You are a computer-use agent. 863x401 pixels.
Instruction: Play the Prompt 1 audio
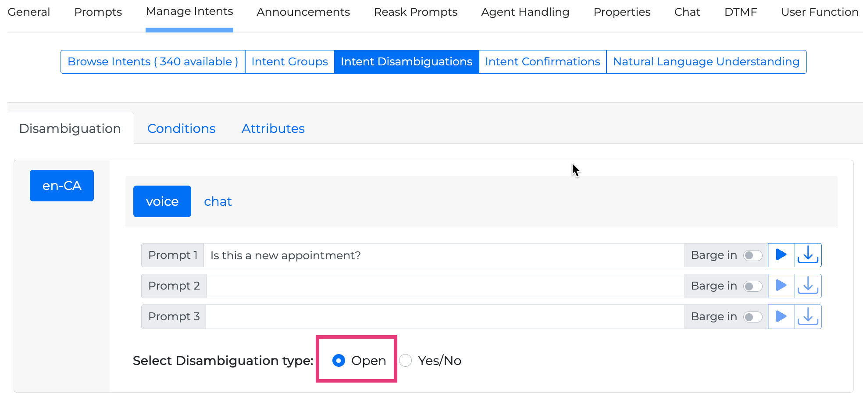[781, 255]
